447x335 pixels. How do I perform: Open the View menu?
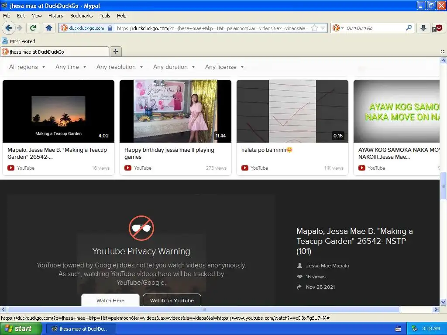tap(37, 16)
